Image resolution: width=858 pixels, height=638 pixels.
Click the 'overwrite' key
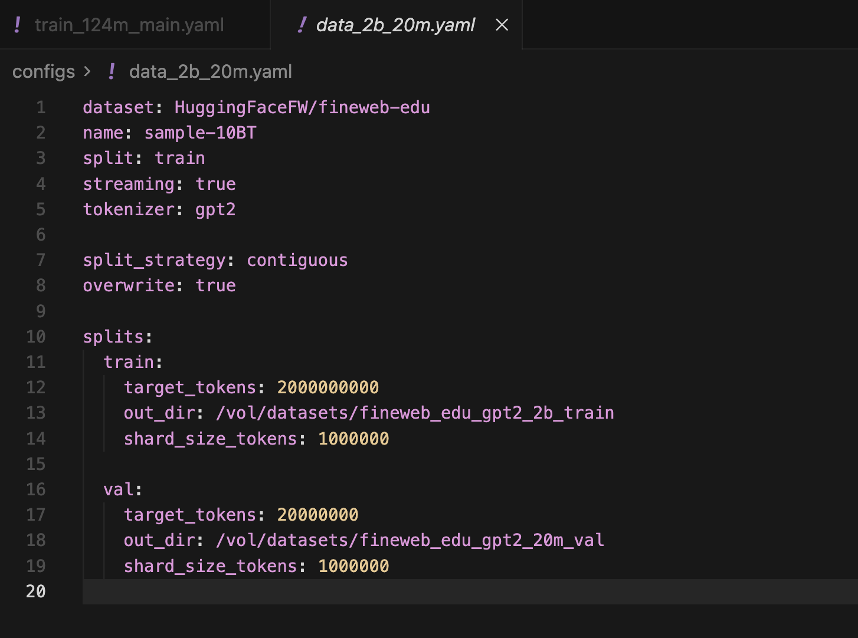129,285
